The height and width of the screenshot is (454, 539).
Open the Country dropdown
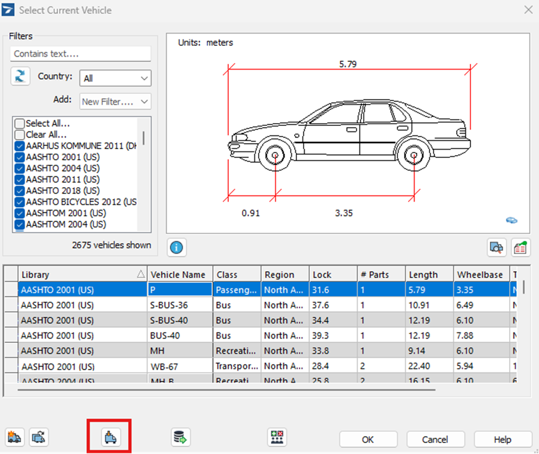tap(115, 78)
